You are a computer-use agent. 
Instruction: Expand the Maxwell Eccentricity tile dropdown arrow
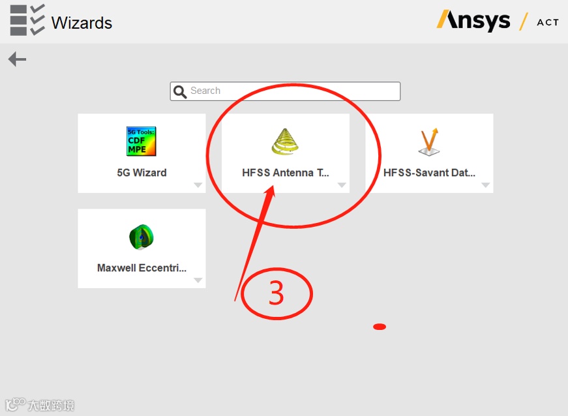(x=198, y=280)
